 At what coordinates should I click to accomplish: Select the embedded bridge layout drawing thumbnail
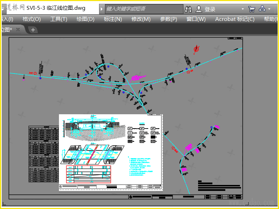tap(111, 153)
